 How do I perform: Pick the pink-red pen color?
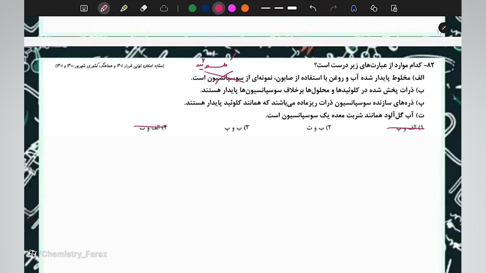(x=219, y=8)
